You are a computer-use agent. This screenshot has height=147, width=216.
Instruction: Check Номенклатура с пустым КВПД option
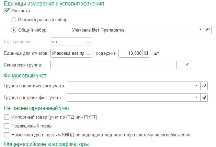(x=7, y=135)
